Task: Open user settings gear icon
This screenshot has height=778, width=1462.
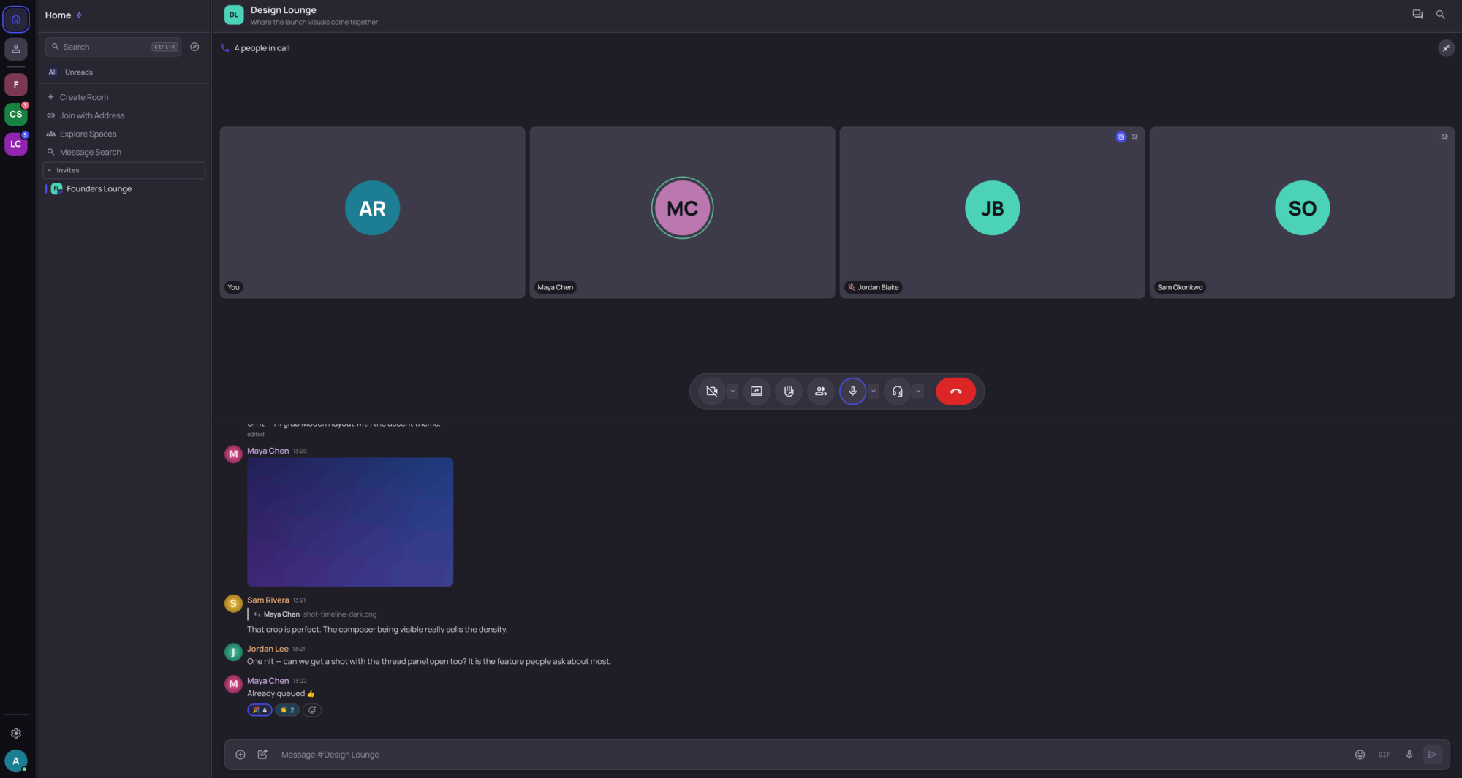Action: tap(16, 733)
